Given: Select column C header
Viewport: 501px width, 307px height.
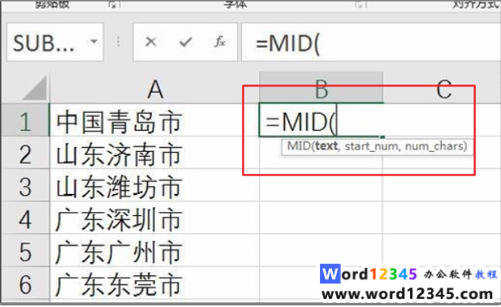Looking at the screenshot, I should (444, 89).
